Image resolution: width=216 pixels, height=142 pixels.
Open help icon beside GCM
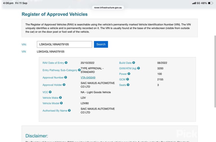128,79
